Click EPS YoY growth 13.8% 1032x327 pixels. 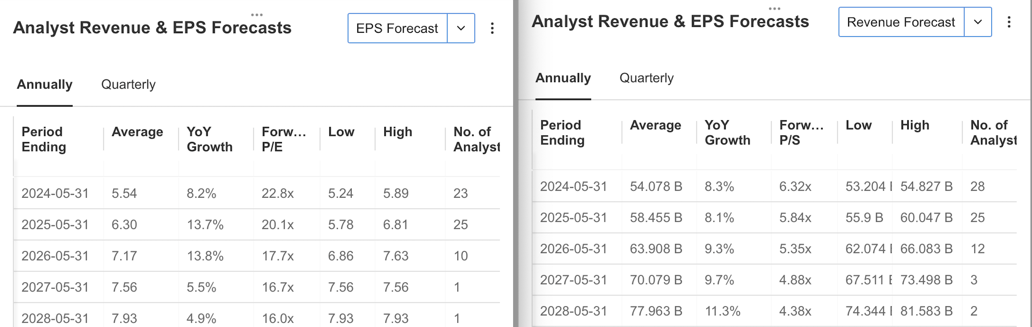[x=205, y=256]
